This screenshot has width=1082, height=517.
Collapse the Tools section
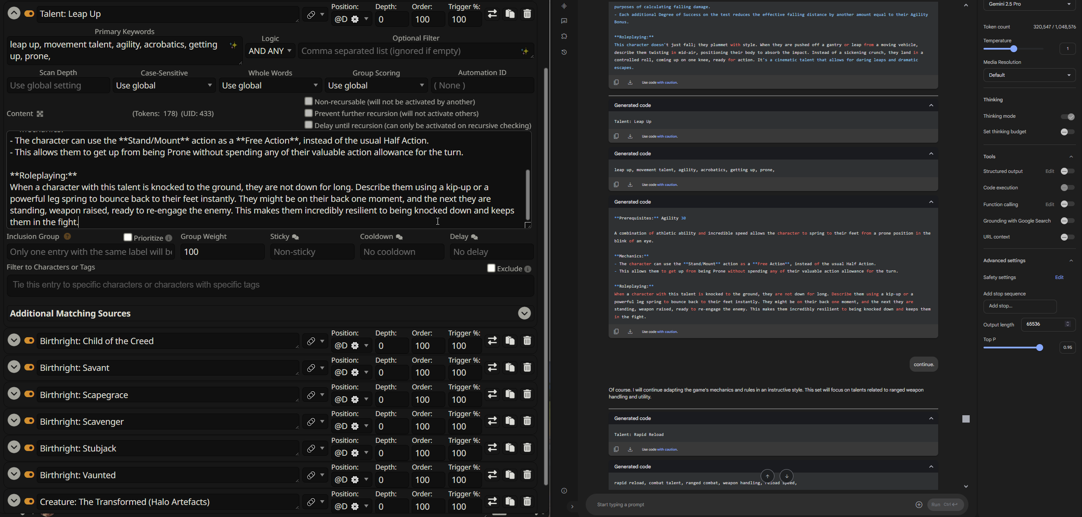pyautogui.click(x=1071, y=157)
